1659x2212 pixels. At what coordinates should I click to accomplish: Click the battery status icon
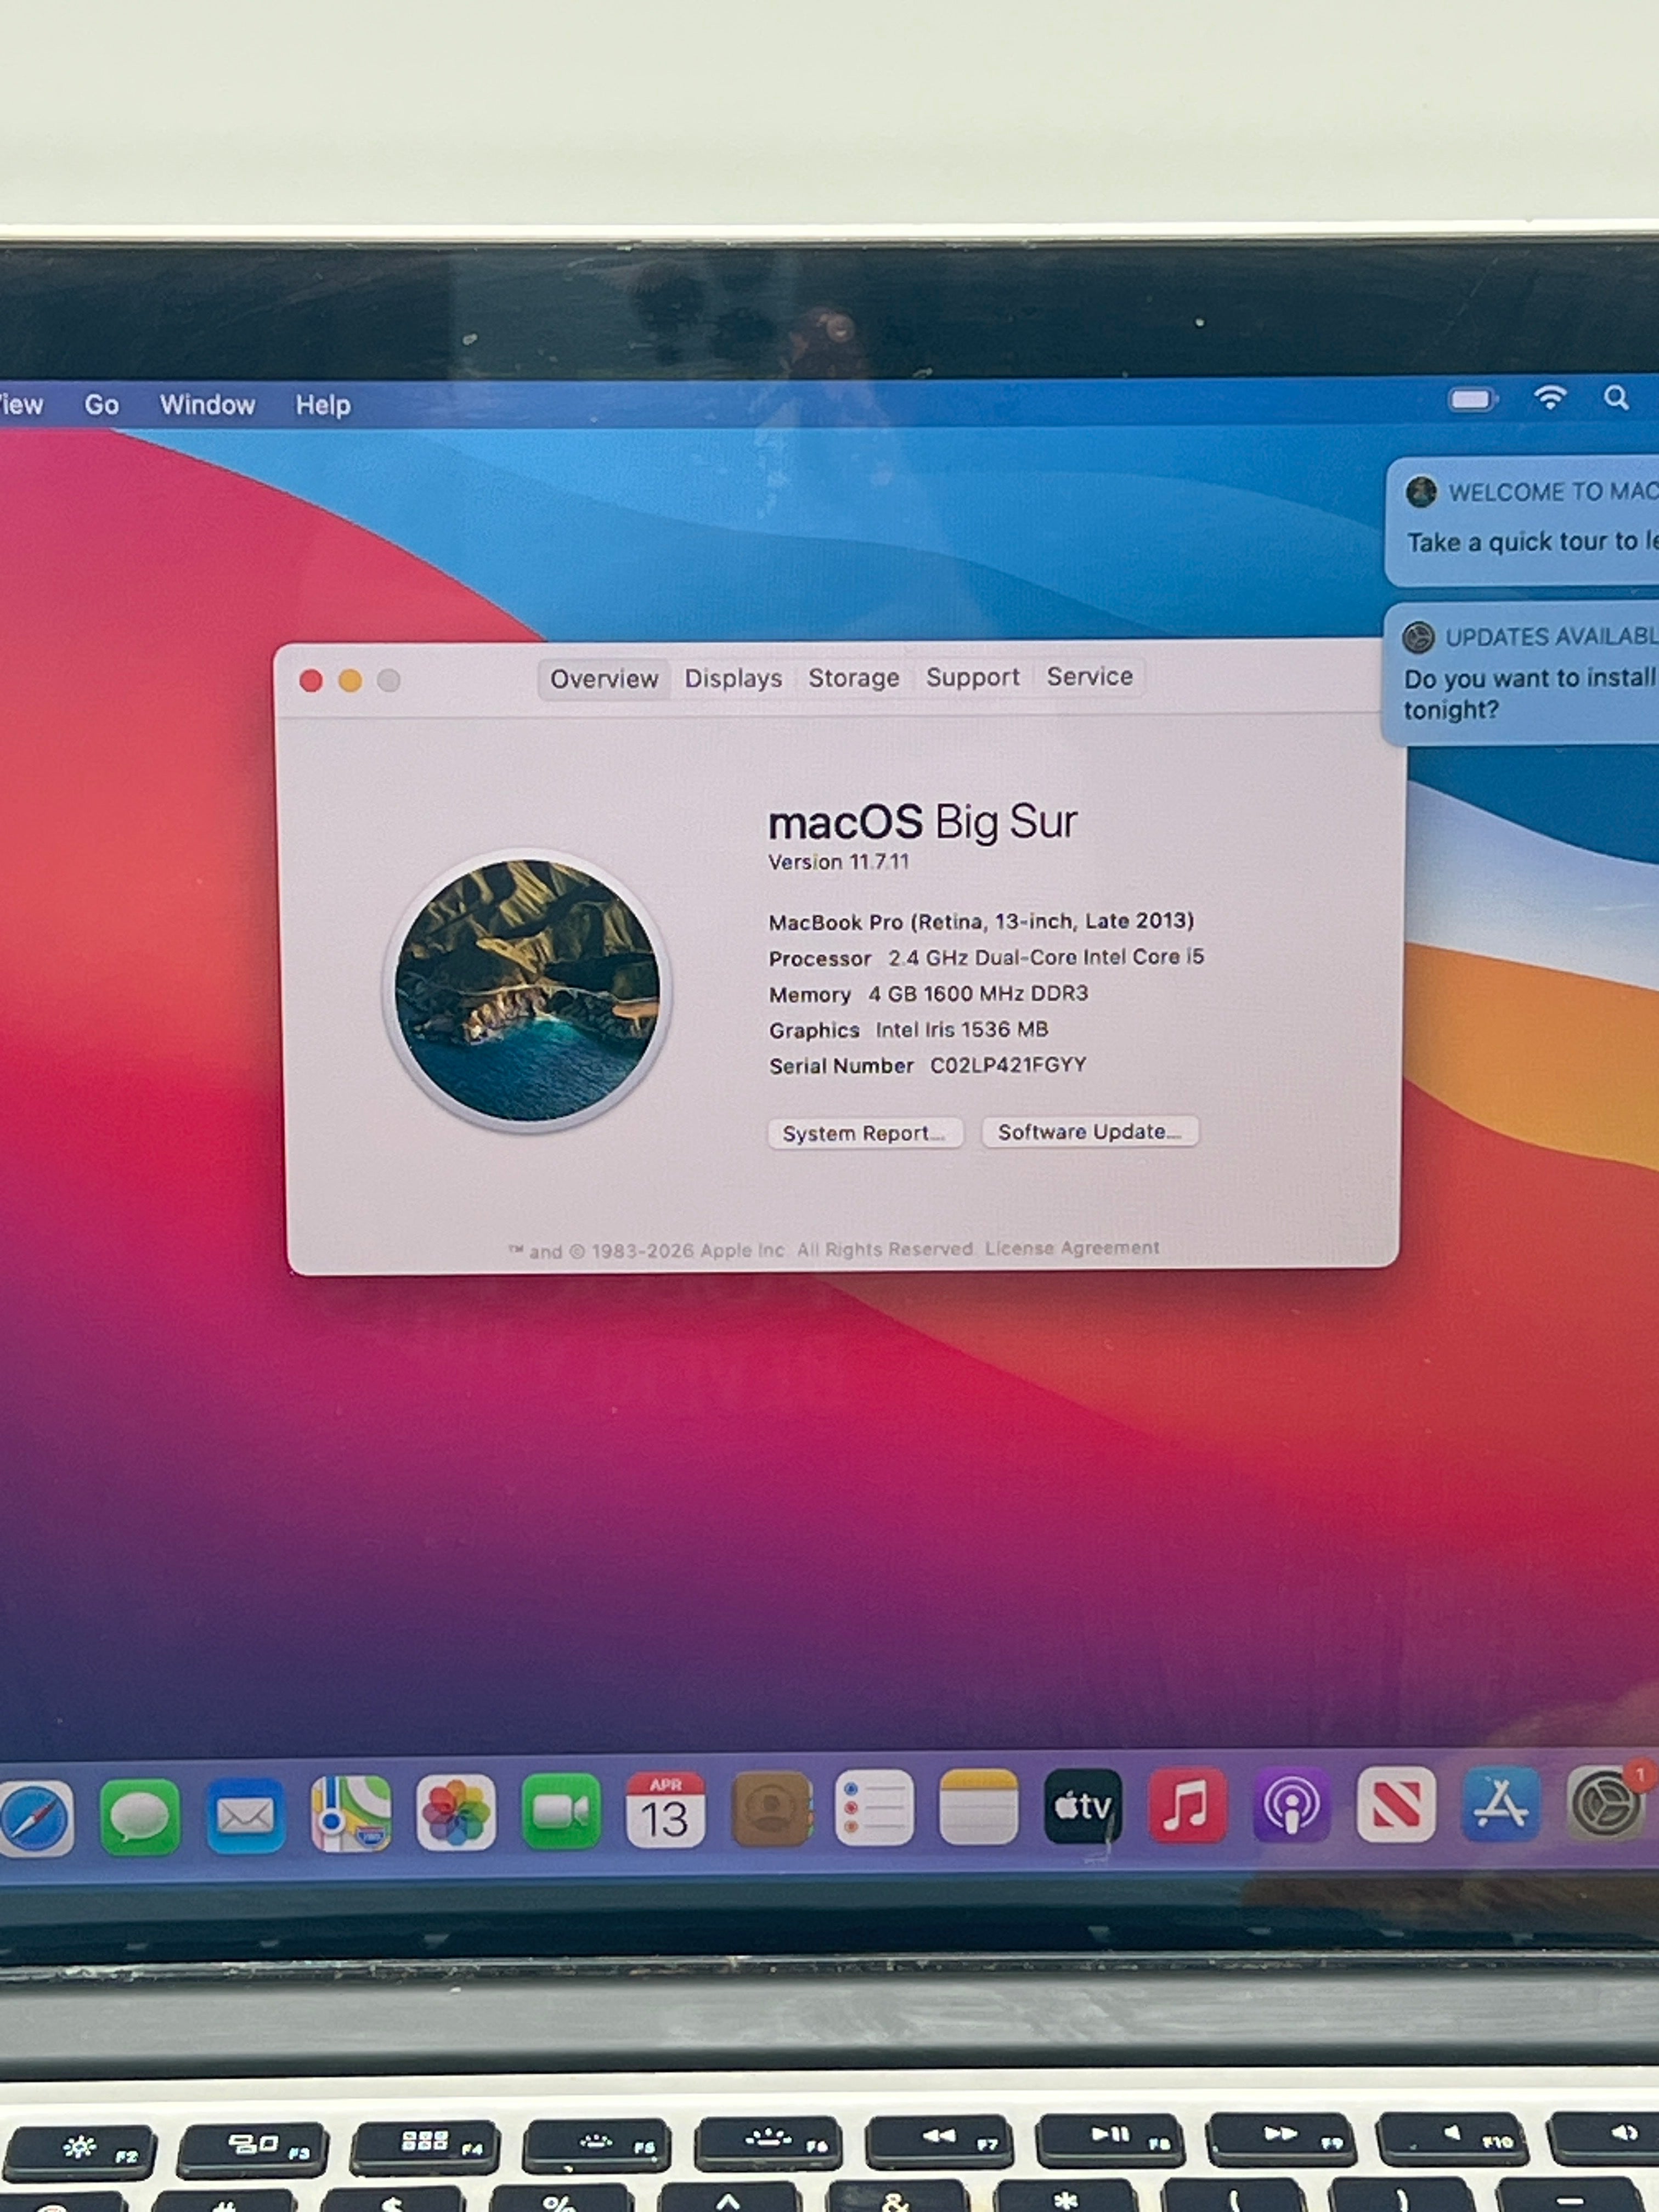(x=1472, y=400)
